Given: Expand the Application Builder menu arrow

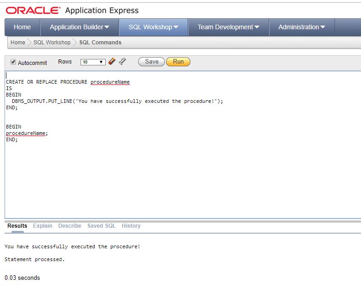Looking at the screenshot, I should point(107,27).
